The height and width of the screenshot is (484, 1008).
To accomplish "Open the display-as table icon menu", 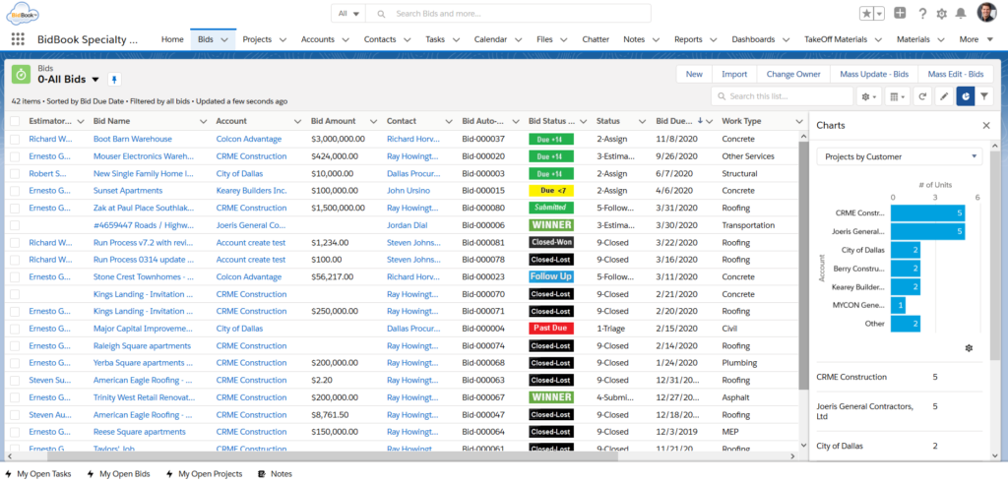I will click(896, 96).
